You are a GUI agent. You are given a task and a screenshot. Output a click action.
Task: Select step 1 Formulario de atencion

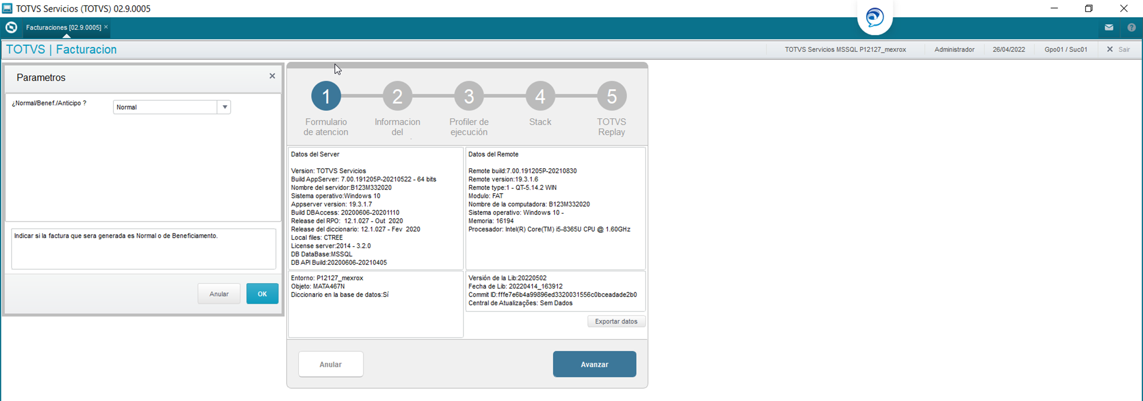[x=326, y=96]
